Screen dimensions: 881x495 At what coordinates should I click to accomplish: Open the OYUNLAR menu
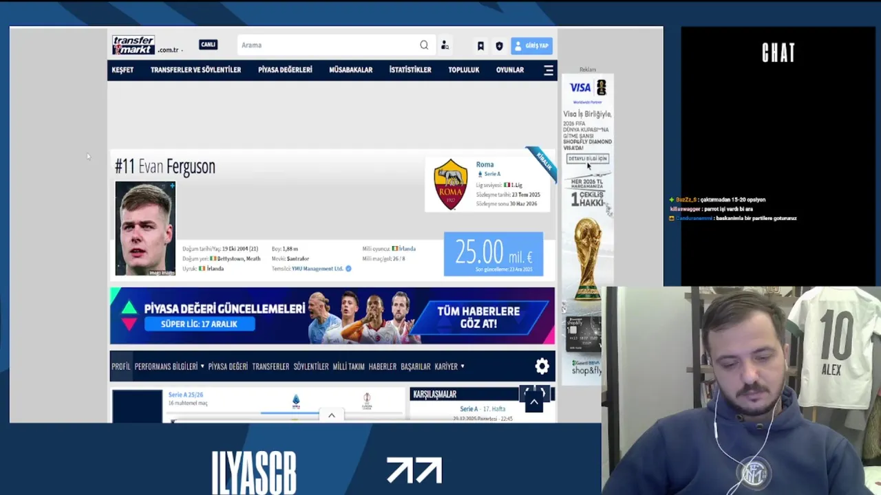coord(510,70)
